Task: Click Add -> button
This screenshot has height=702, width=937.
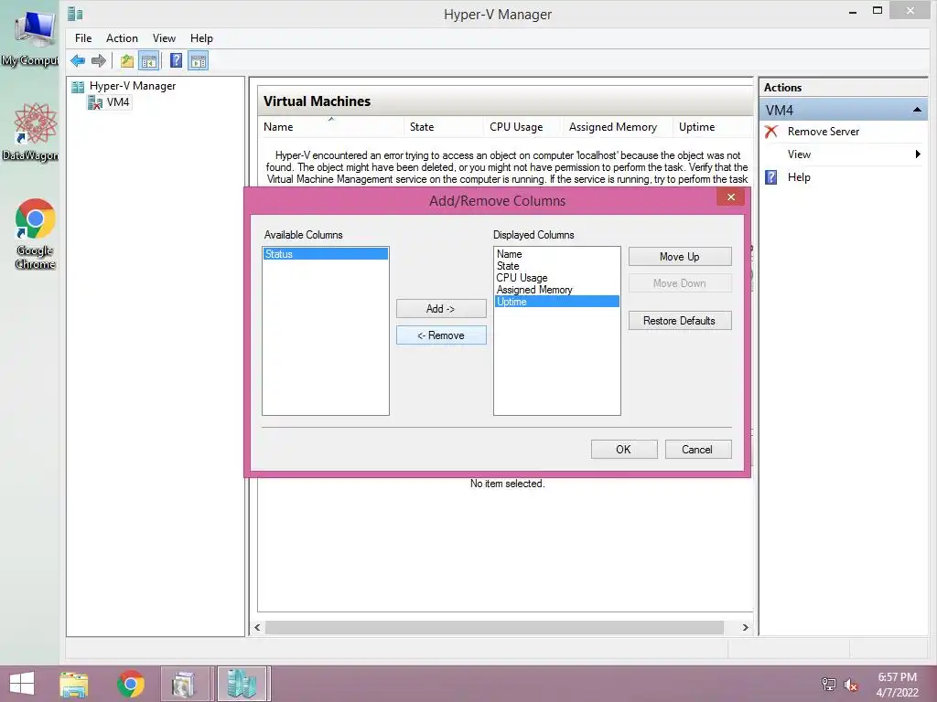Action: pos(441,309)
